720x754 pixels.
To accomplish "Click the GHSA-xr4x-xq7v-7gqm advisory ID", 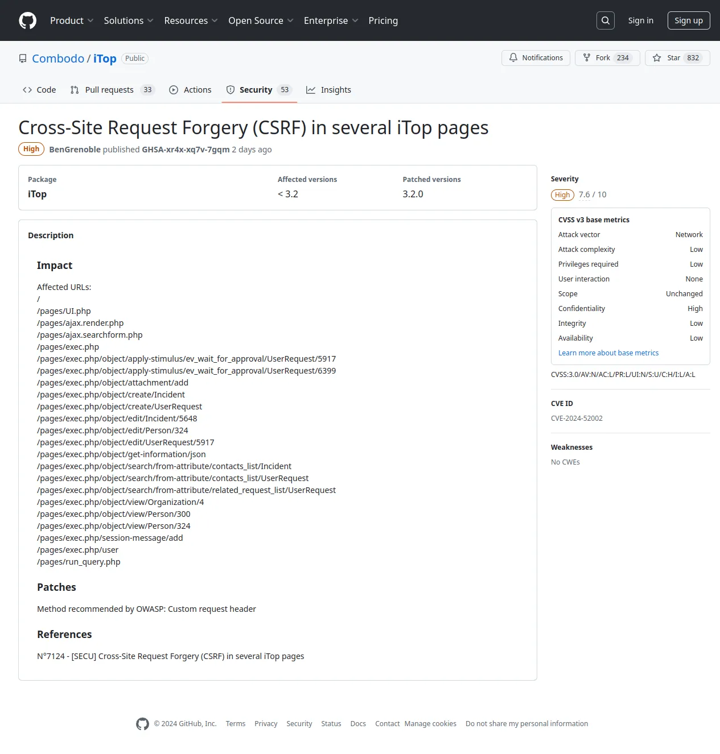I will (186, 149).
